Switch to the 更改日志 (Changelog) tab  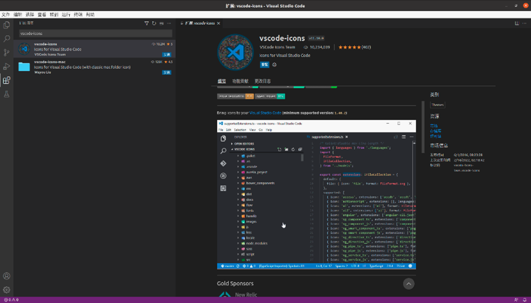(262, 81)
